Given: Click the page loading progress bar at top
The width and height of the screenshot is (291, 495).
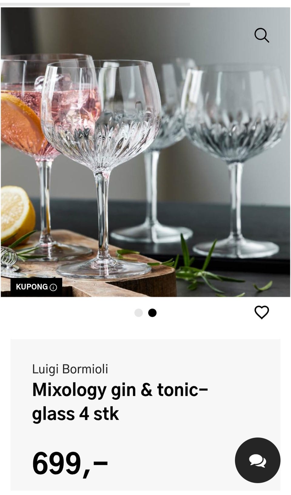Looking at the screenshot, I should click(x=95, y=4).
